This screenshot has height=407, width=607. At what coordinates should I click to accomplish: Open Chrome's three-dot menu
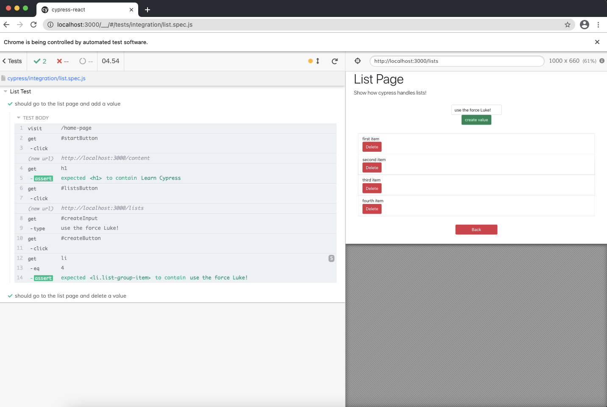point(599,25)
